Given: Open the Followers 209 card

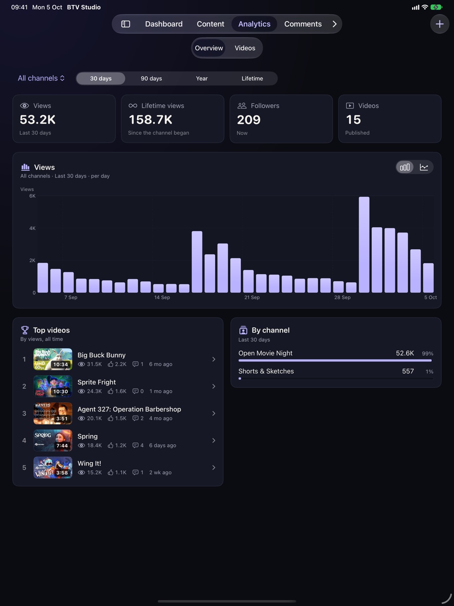Looking at the screenshot, I should pos(281,118).
